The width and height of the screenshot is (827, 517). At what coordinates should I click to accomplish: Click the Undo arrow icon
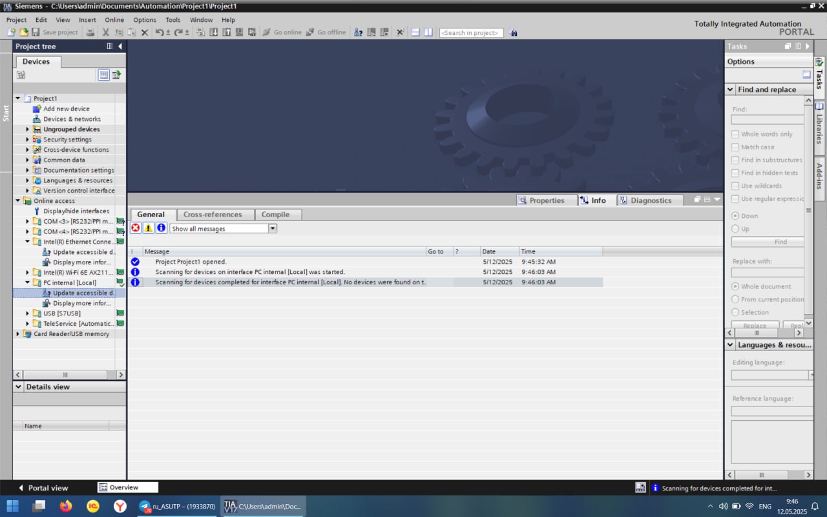(160, 32)
